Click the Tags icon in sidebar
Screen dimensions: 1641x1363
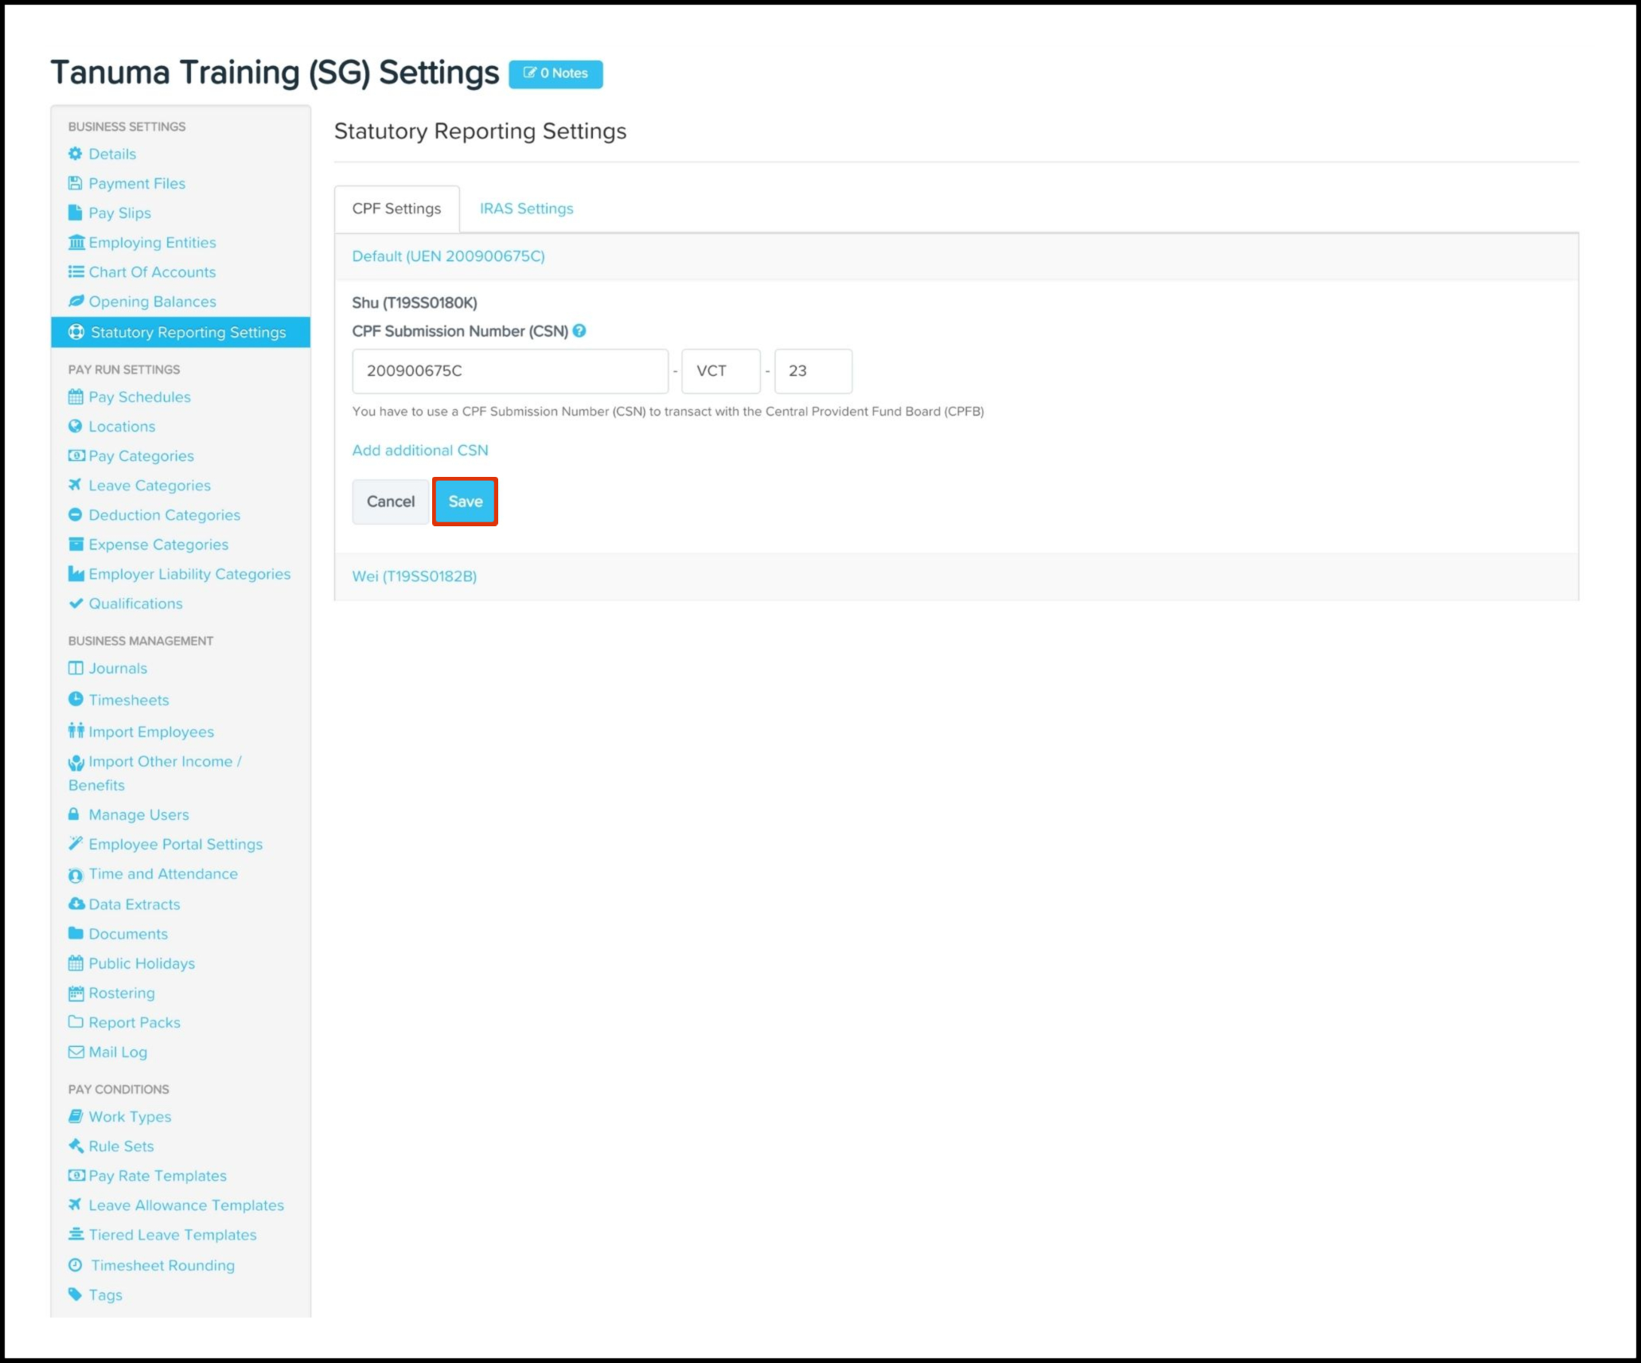click(76, 1294)
